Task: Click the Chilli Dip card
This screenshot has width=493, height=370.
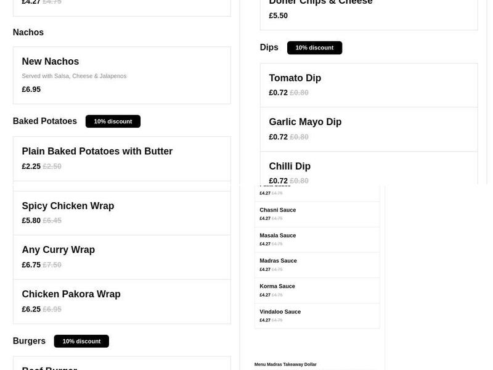Action: [369, 173]
